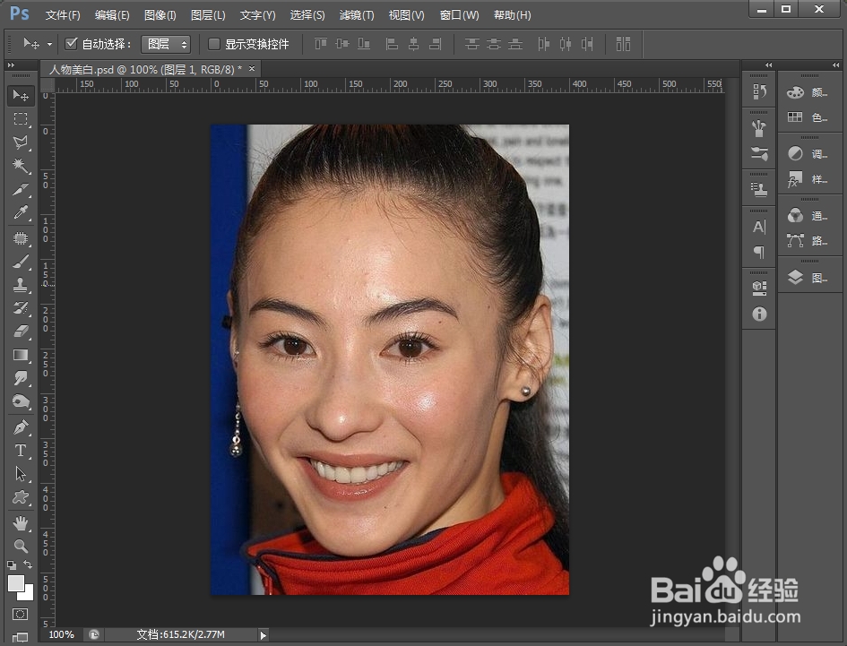Image resolution: width=847 pixels, height=646 pixels.
Task: Open the Paths panel
Action: 808,240
